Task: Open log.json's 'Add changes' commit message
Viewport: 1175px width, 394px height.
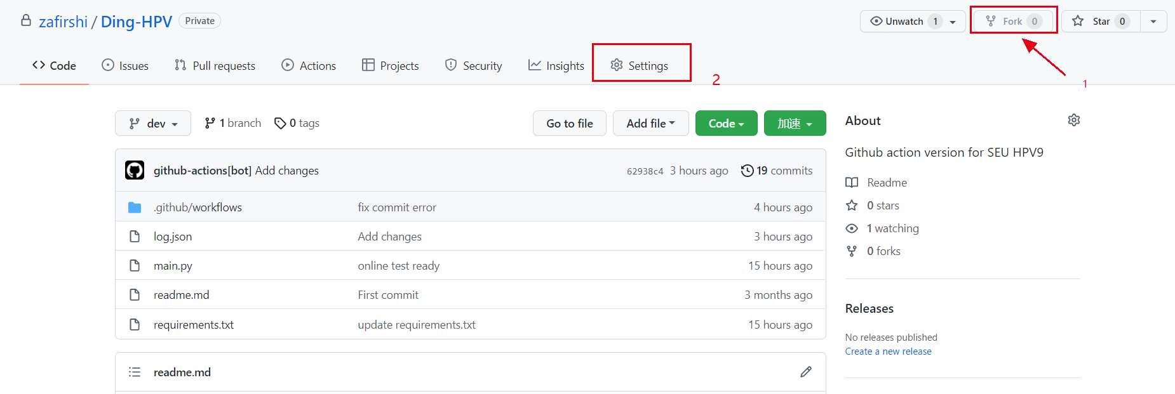Action: pos(389,237)
